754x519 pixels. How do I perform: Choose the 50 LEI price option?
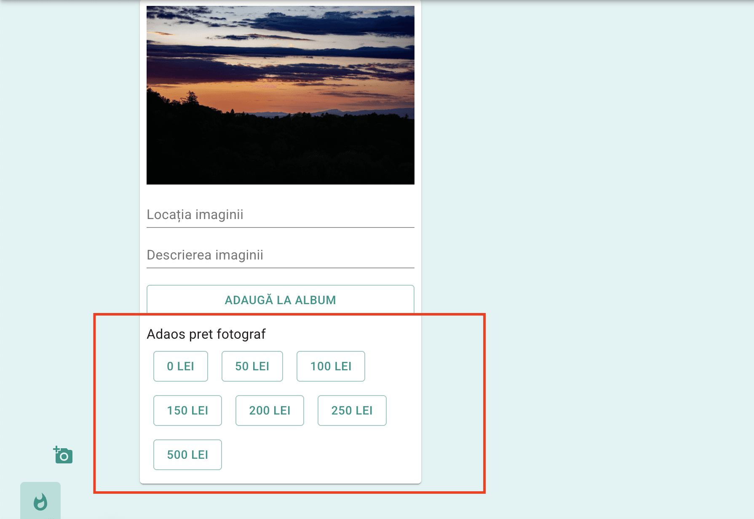(x=252, y=366)
